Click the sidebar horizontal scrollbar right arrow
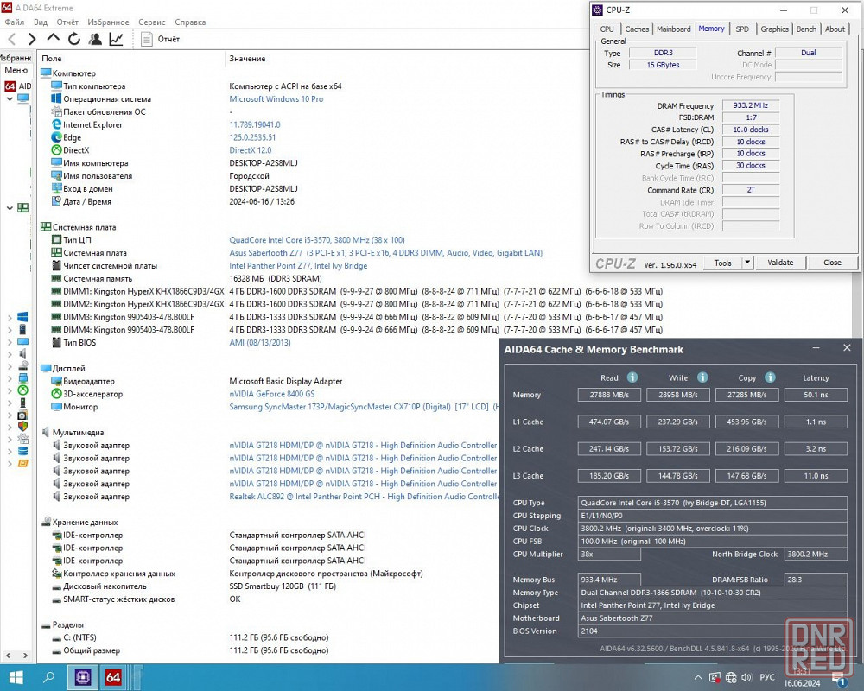864x691 pixels. (x=25, y=656)
